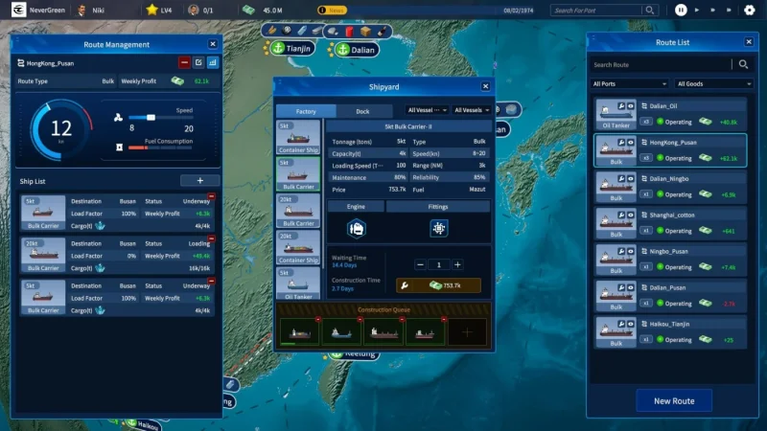The width and height of the screenshot is (767, 431).
Task: Select the Factory tab in Shipyard
Action: 306,111
